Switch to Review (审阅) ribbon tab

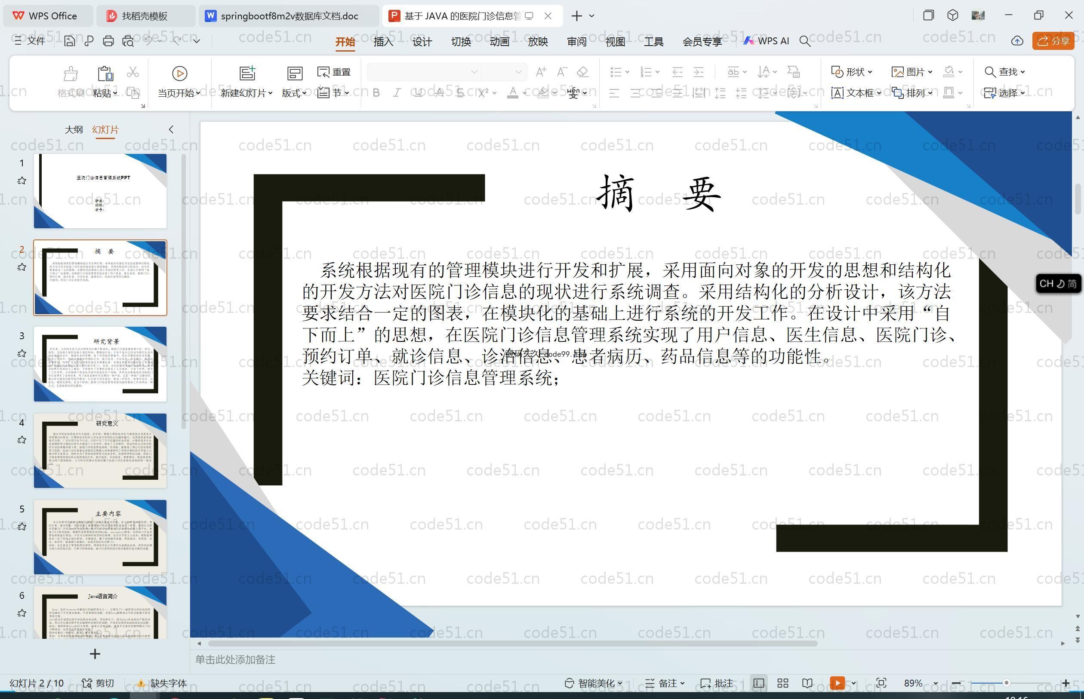point(577,42)
